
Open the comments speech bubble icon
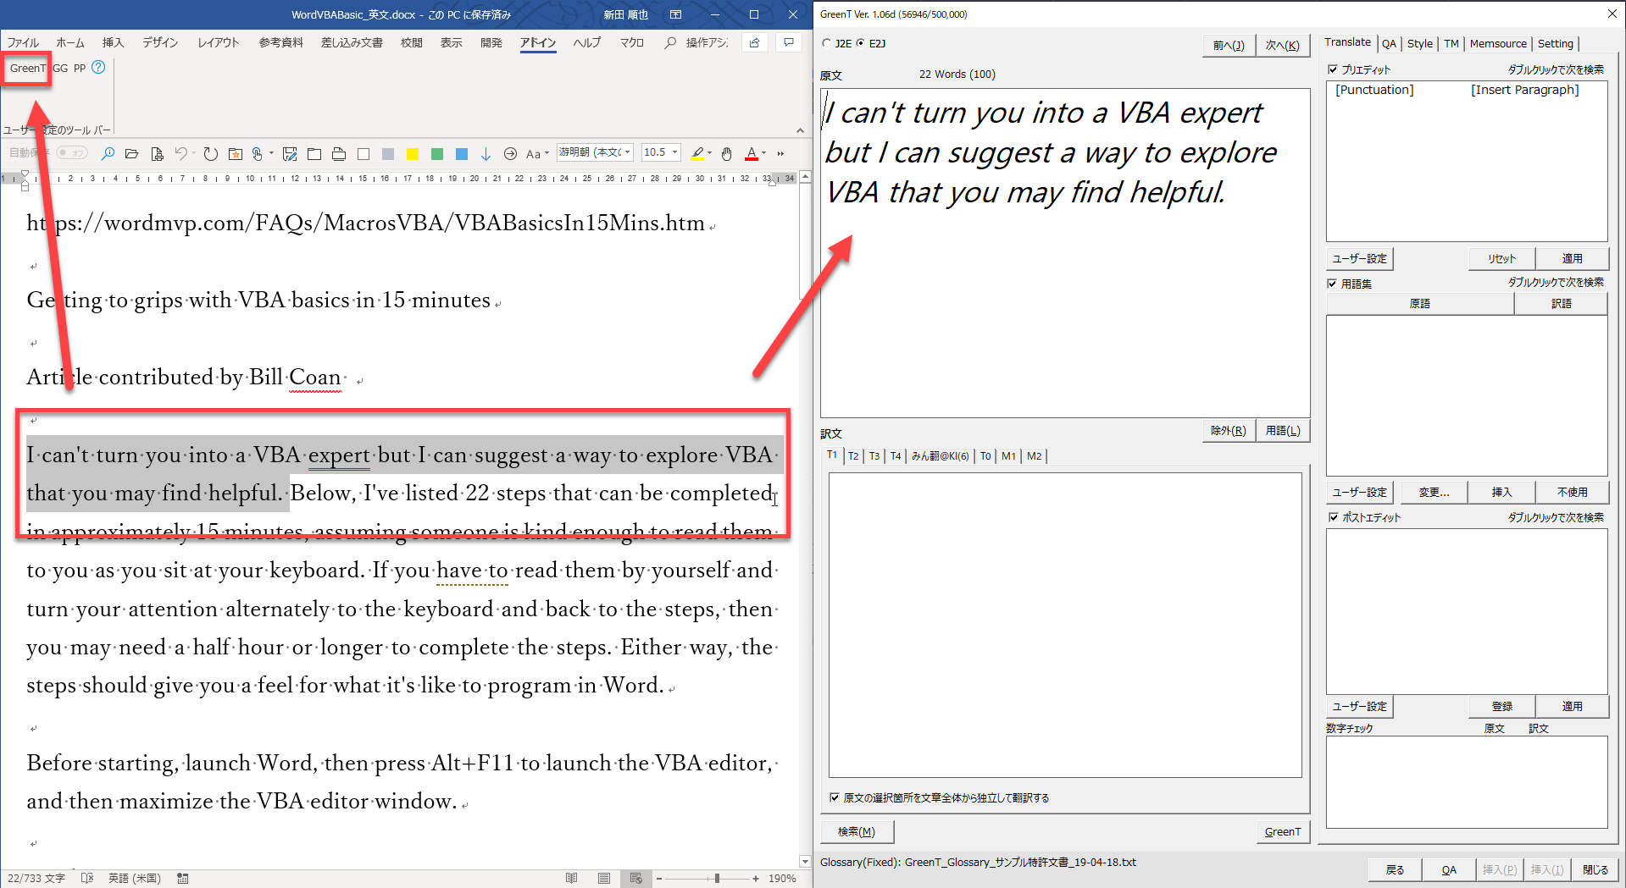click(789, 42)
